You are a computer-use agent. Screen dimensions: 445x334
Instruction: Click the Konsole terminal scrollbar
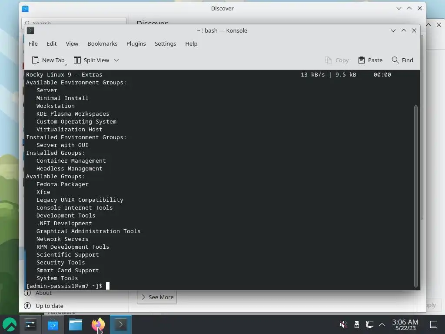coord(416,196)
